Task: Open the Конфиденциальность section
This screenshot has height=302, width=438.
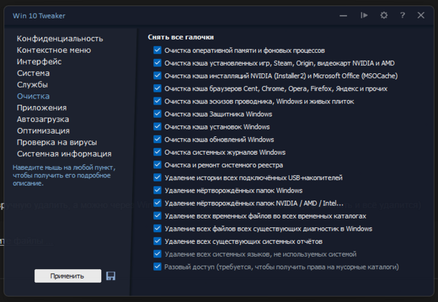Action: tap(60, 38)
